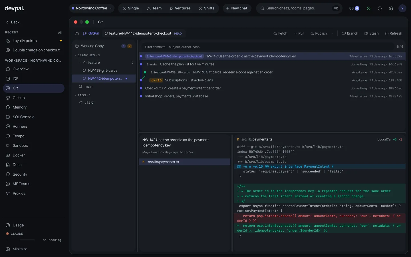Open Proxies in the sidebar
The image size is (411, 257).
34,193
